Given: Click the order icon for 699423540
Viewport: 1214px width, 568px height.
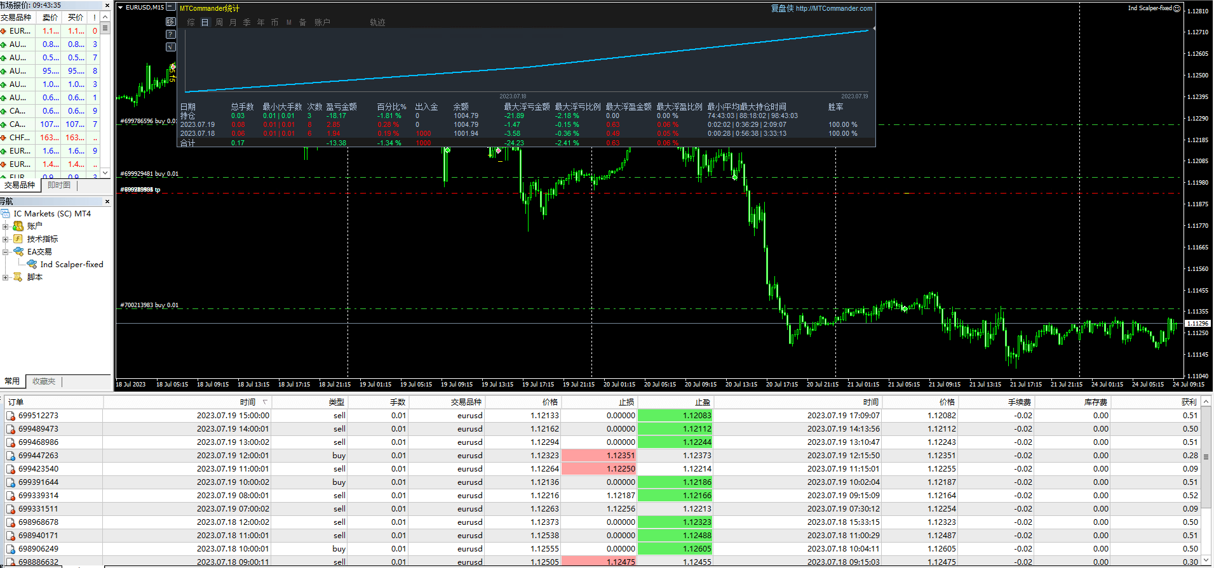Looking at the screenshot, I should coord(11,470).
